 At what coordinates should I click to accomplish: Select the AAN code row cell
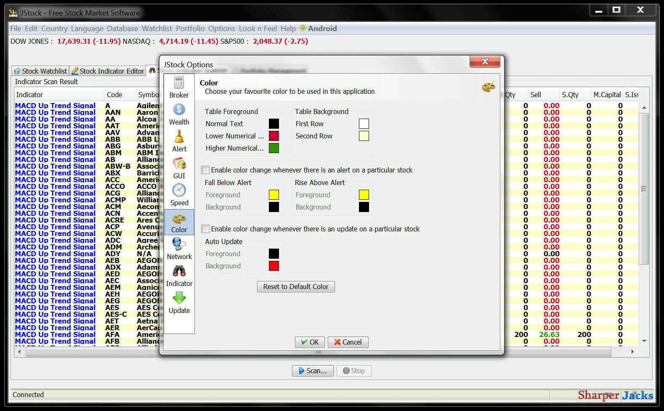pyautogui.click(x=120, y=112)
